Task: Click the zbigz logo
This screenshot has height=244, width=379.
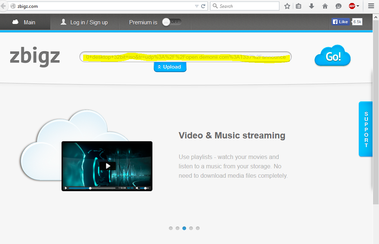Action: coord(35,56)
